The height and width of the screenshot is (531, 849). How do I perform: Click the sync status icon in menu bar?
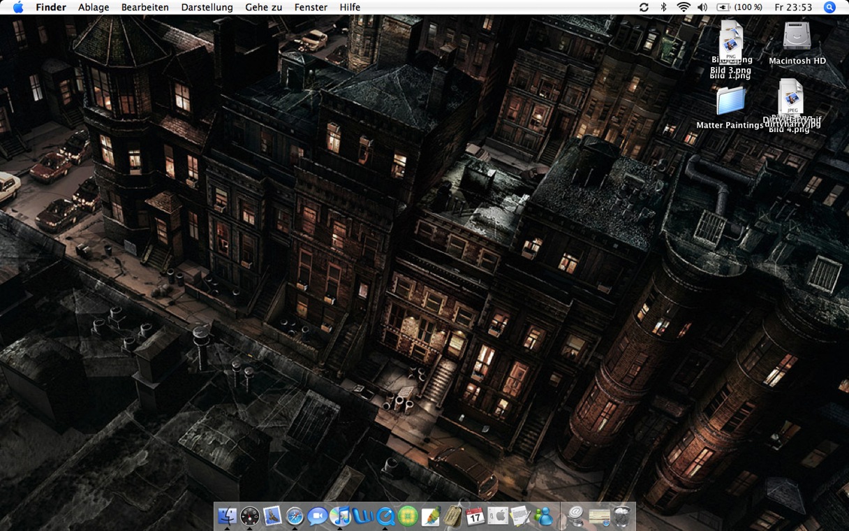tap(644, 7)
